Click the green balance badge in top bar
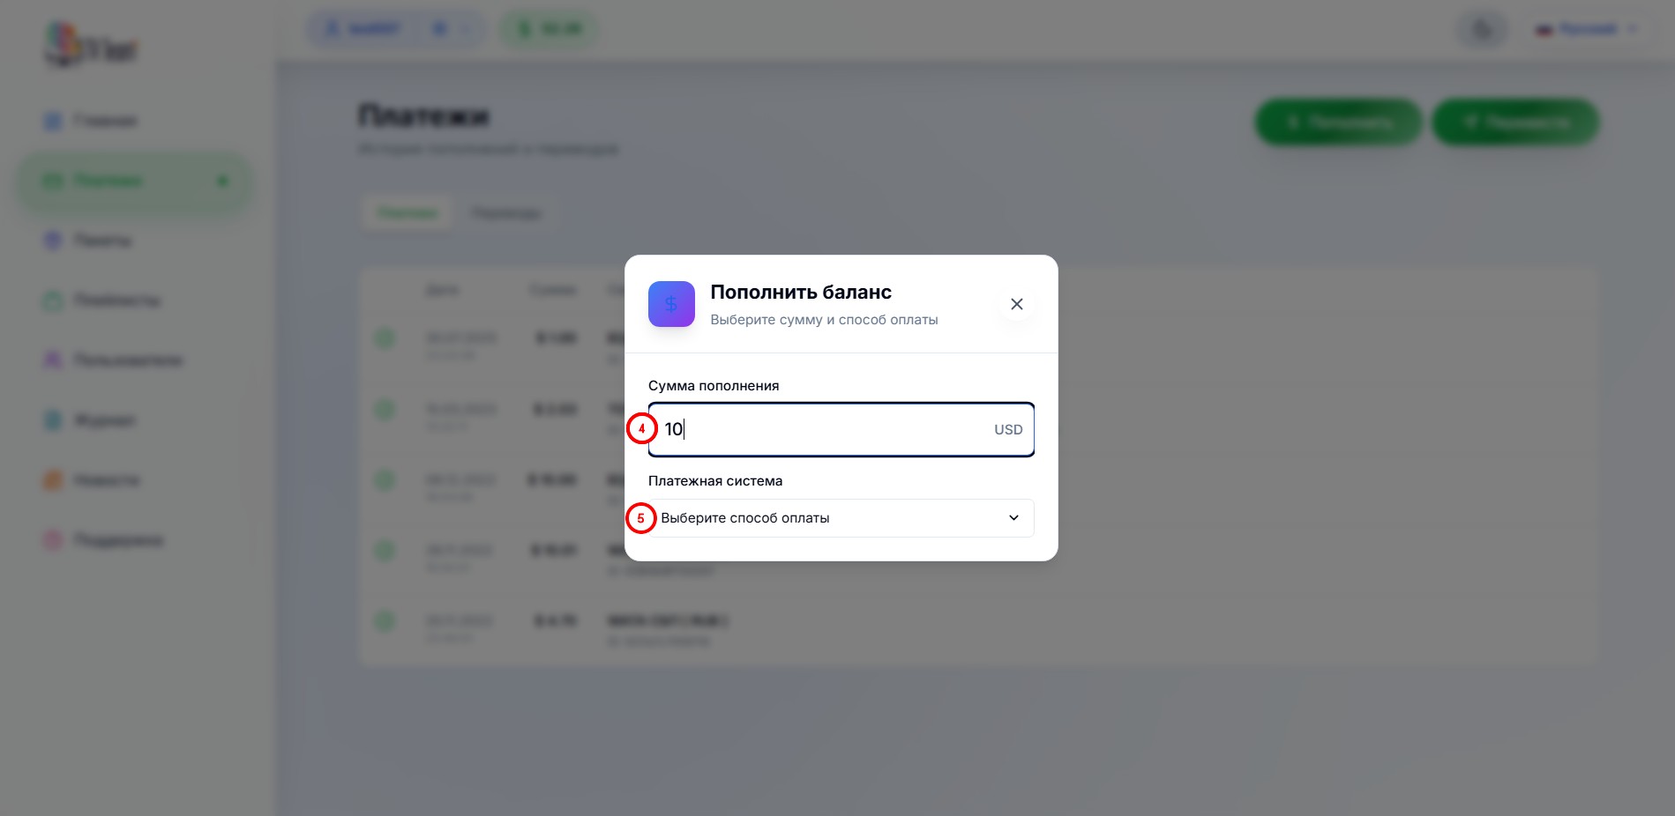This screenshot has height=816, width=1675. (549, 29)
